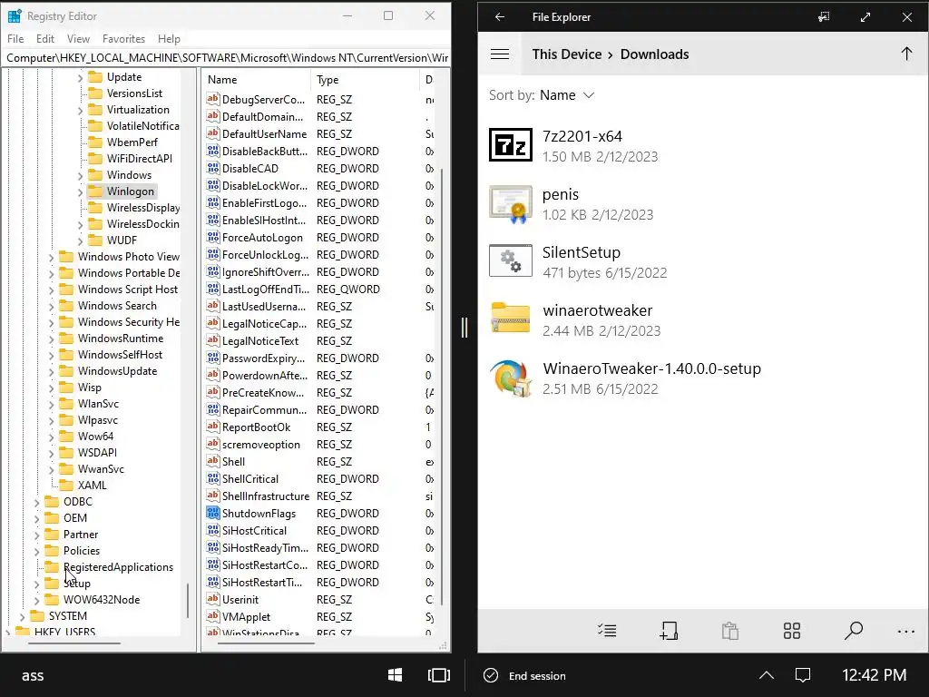Click the clock showing 12:42 PM
The image size is (929, 697).
874,675
